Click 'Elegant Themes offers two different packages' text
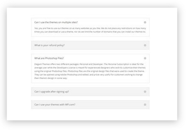This screenshot has width=187, height=131. [x=57, y=64]
